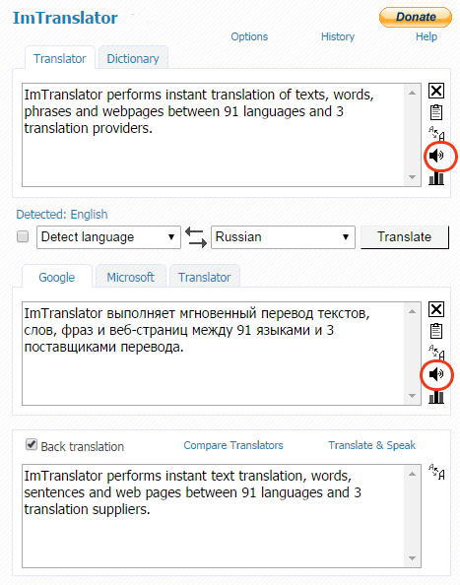Click scroll-down arrow of Russian translation box
Screen dimensions: 460x585
click(x=413, y=396)
